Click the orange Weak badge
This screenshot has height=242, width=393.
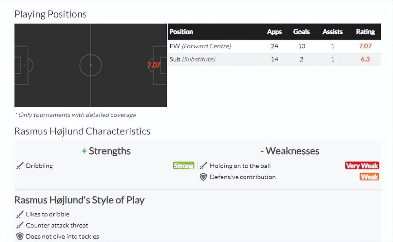369,177
